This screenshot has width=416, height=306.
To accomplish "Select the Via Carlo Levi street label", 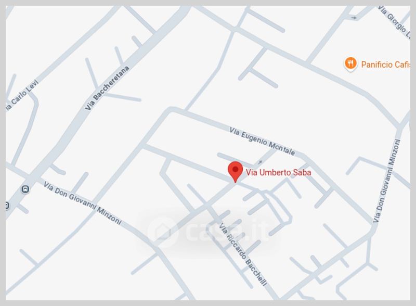I will [22, 95].
